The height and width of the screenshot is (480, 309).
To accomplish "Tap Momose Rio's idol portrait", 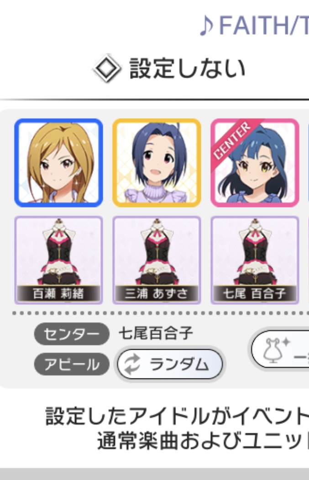I will tap(59, 163).
